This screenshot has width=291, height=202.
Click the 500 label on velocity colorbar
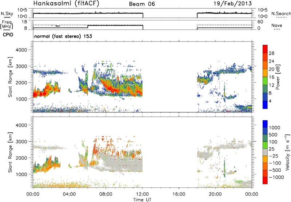tap(273, 135)
